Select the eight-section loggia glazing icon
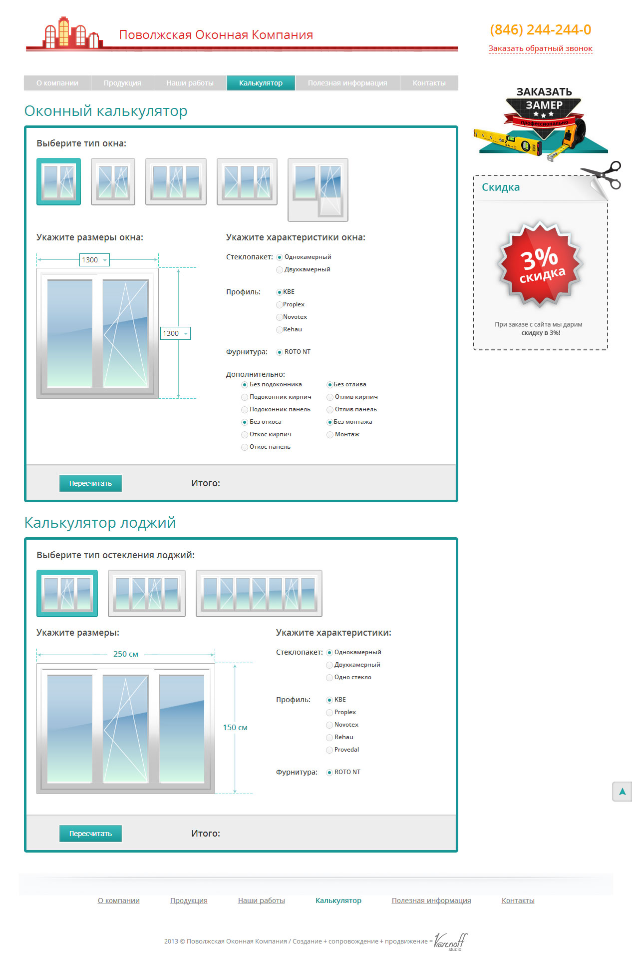This screenshot has height=959, width=632. (259, 593)
